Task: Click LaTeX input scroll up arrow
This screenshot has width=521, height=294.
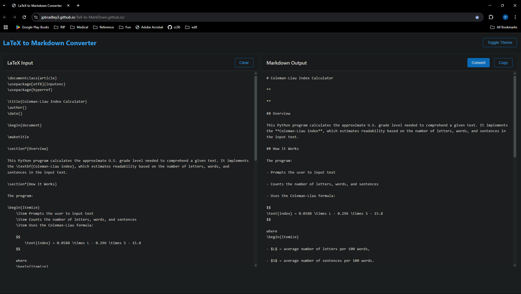Action: point(256,73)
